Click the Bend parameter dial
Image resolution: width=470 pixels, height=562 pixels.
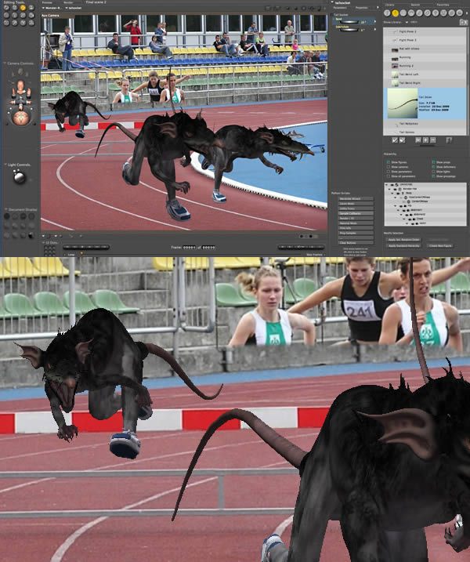point(348,22)
